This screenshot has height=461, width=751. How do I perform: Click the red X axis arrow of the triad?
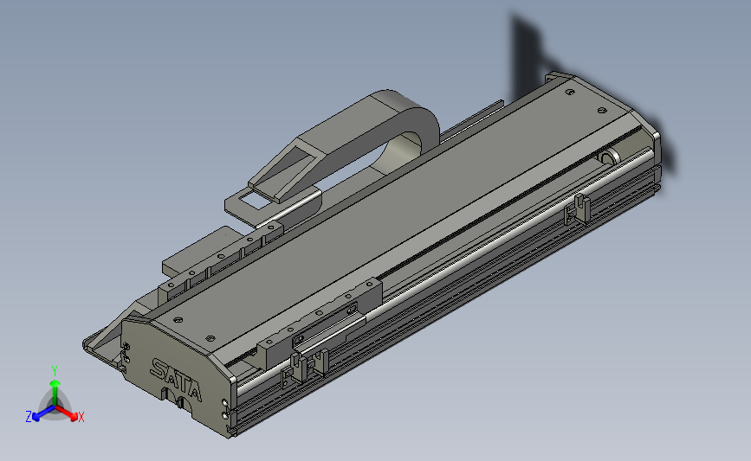pyautogui.click(x=68, y=413)
